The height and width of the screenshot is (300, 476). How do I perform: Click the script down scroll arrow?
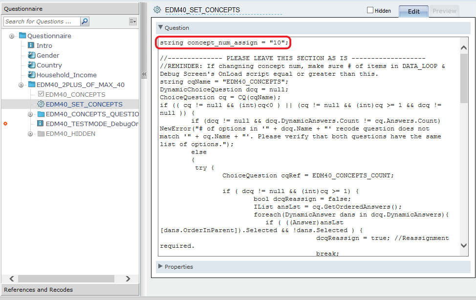click(x=464, y=245)
